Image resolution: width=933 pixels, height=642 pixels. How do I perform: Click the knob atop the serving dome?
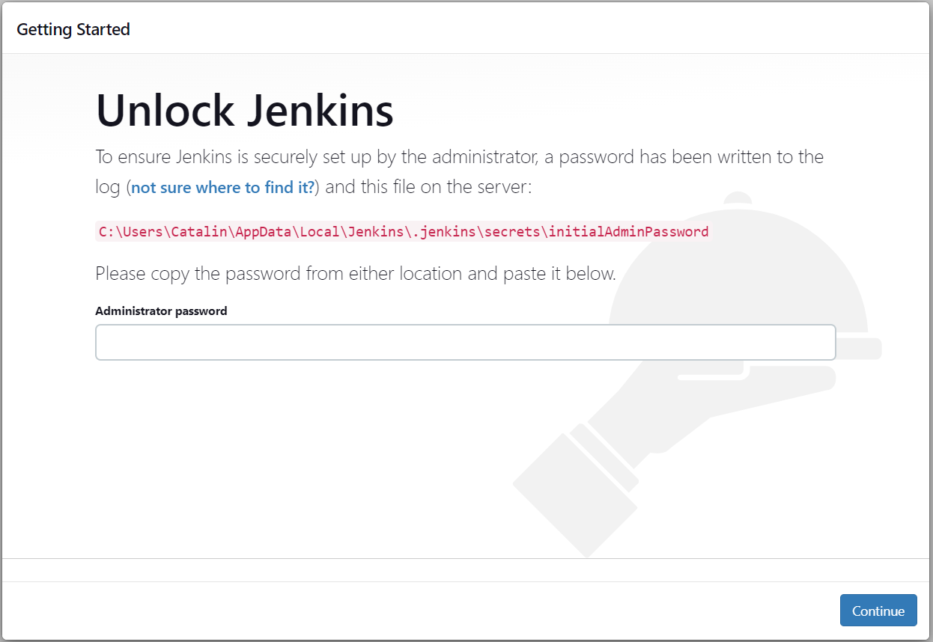click(x=738, y=198)
